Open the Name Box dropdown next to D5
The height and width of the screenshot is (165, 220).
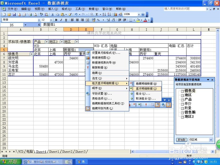point(25,25)
